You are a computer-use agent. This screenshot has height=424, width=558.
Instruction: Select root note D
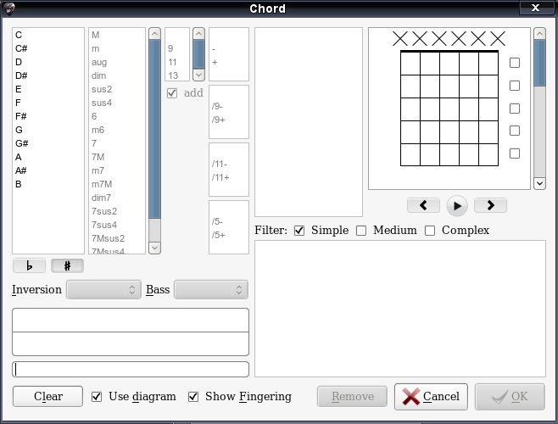[x=48, y=62]
